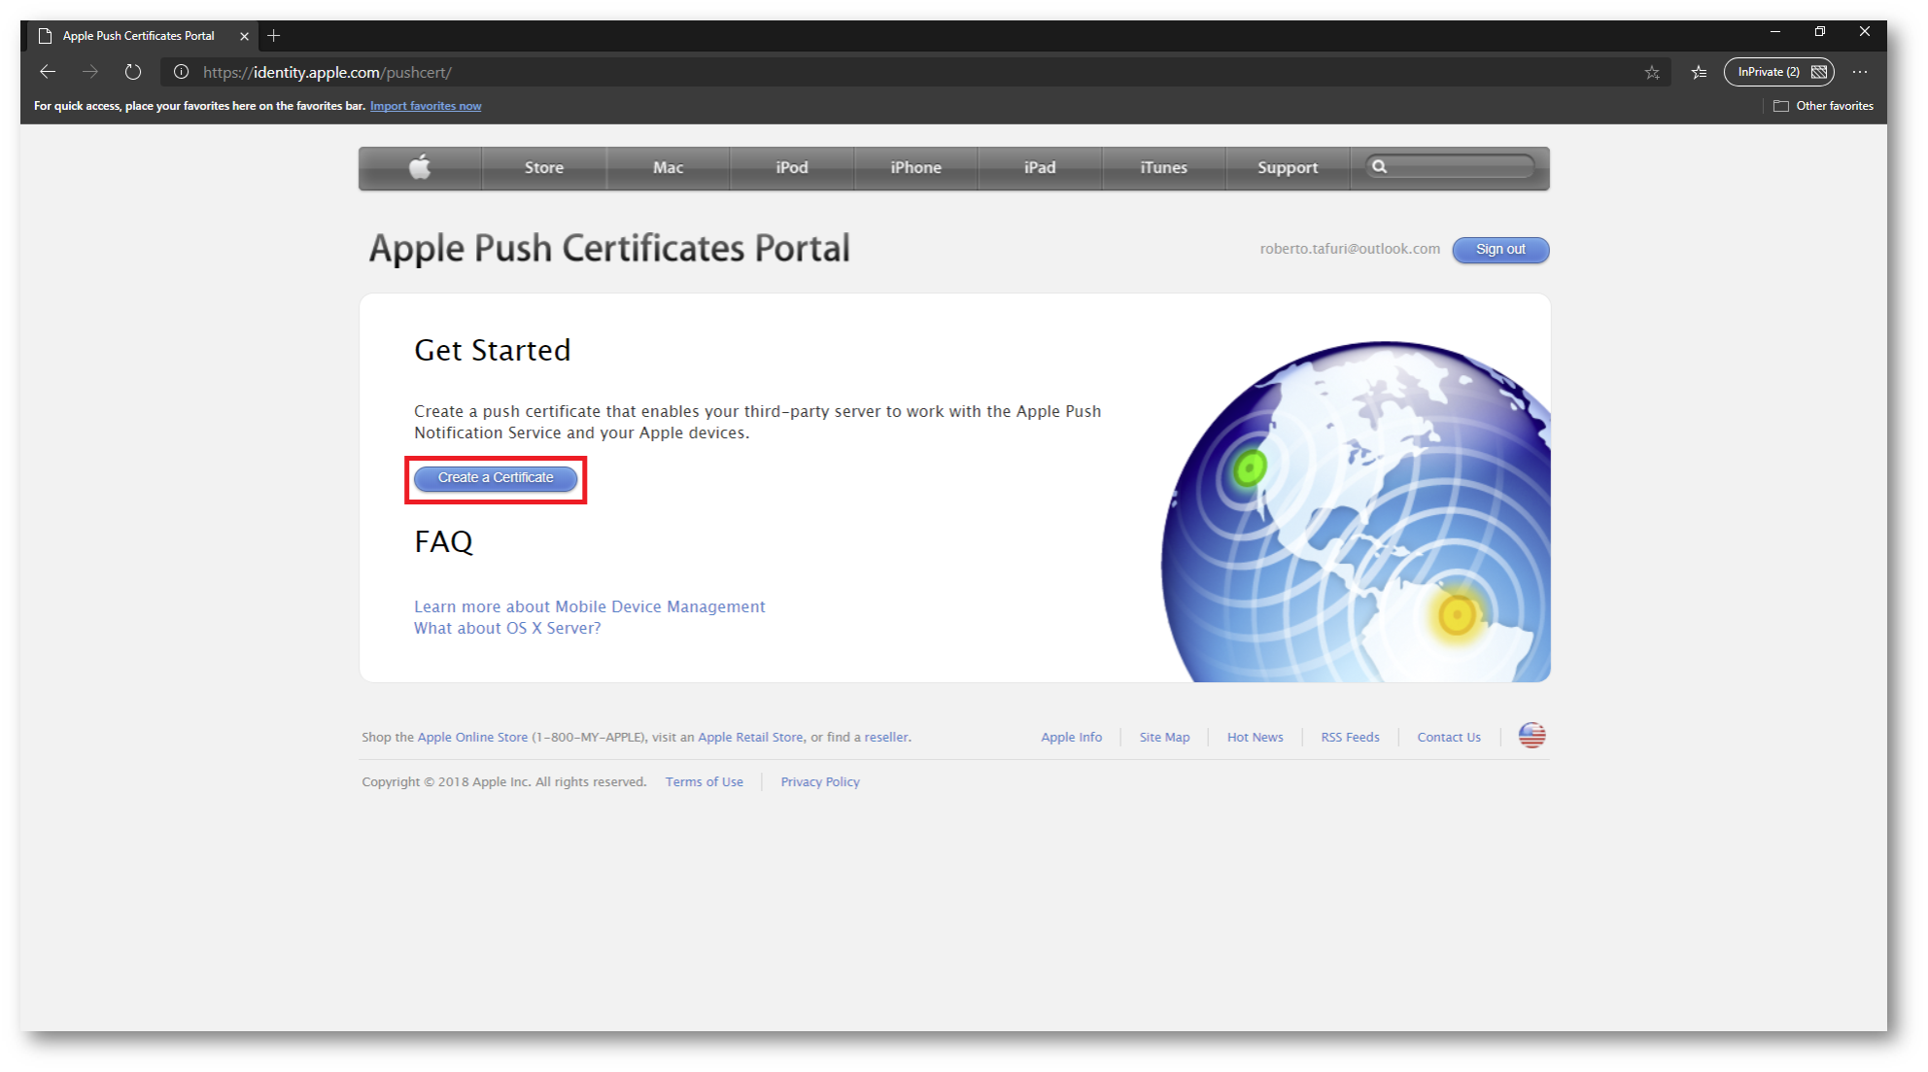The width and height of the screenshot is (1928, 1072).
Task: Open Learn more about Mobile Device Management
Action: click(x=590, y=606)
